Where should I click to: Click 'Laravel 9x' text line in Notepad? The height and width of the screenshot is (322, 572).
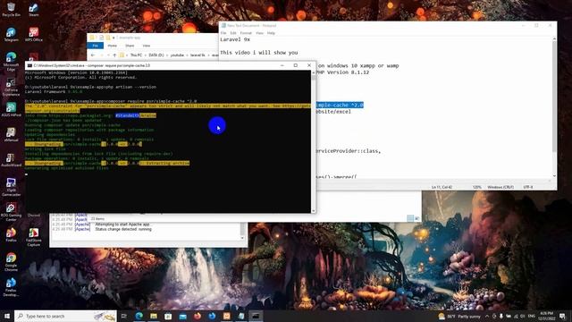(235, 39)
